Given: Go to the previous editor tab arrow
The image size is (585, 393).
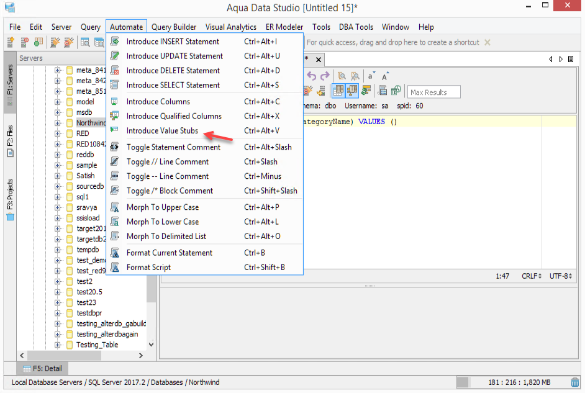Looking at the screenshot, I should 551,59.
